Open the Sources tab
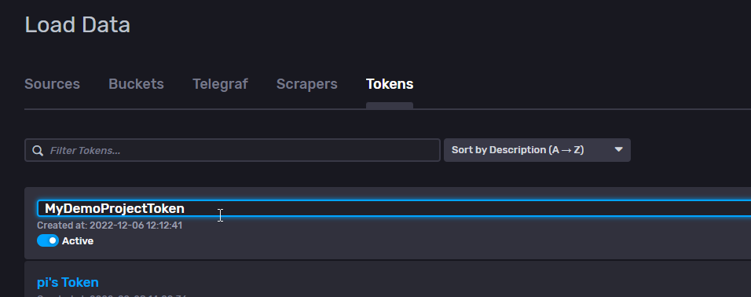The height and width of the screenshot is (297, 751). [52, 84]
